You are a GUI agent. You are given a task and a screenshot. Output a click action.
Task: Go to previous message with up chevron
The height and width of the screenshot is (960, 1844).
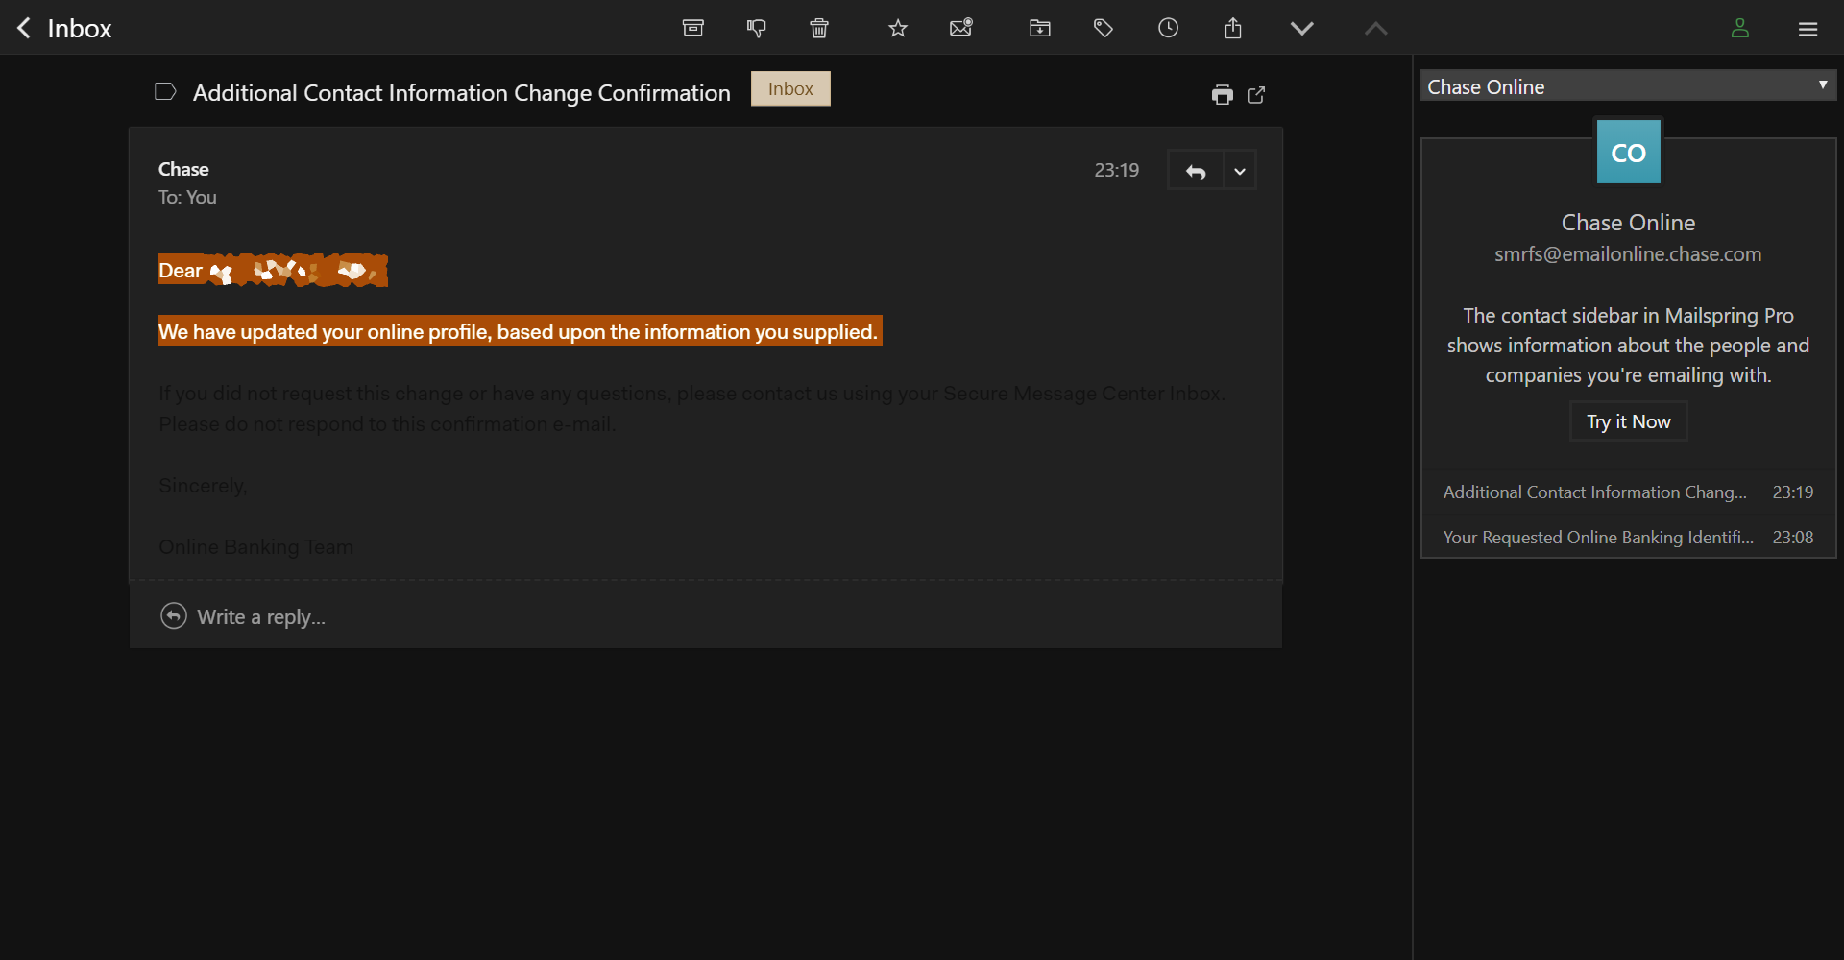(1376, 28)
